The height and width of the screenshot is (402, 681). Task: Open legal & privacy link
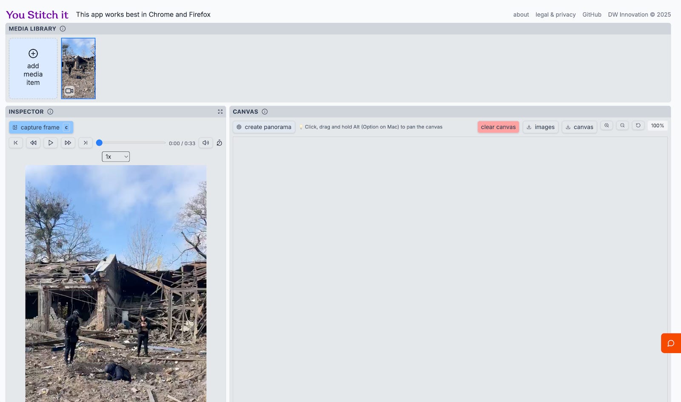[555, 14]
